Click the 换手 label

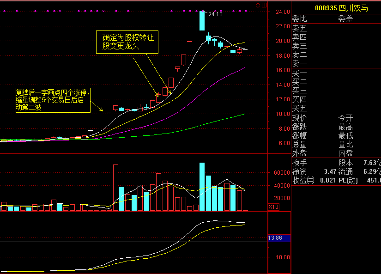point(299,163)
